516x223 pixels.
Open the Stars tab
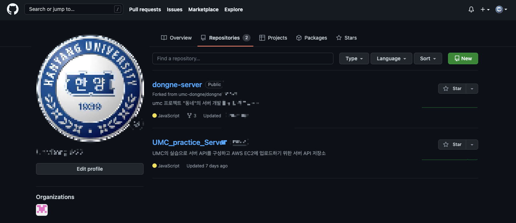tap(347, 38)
